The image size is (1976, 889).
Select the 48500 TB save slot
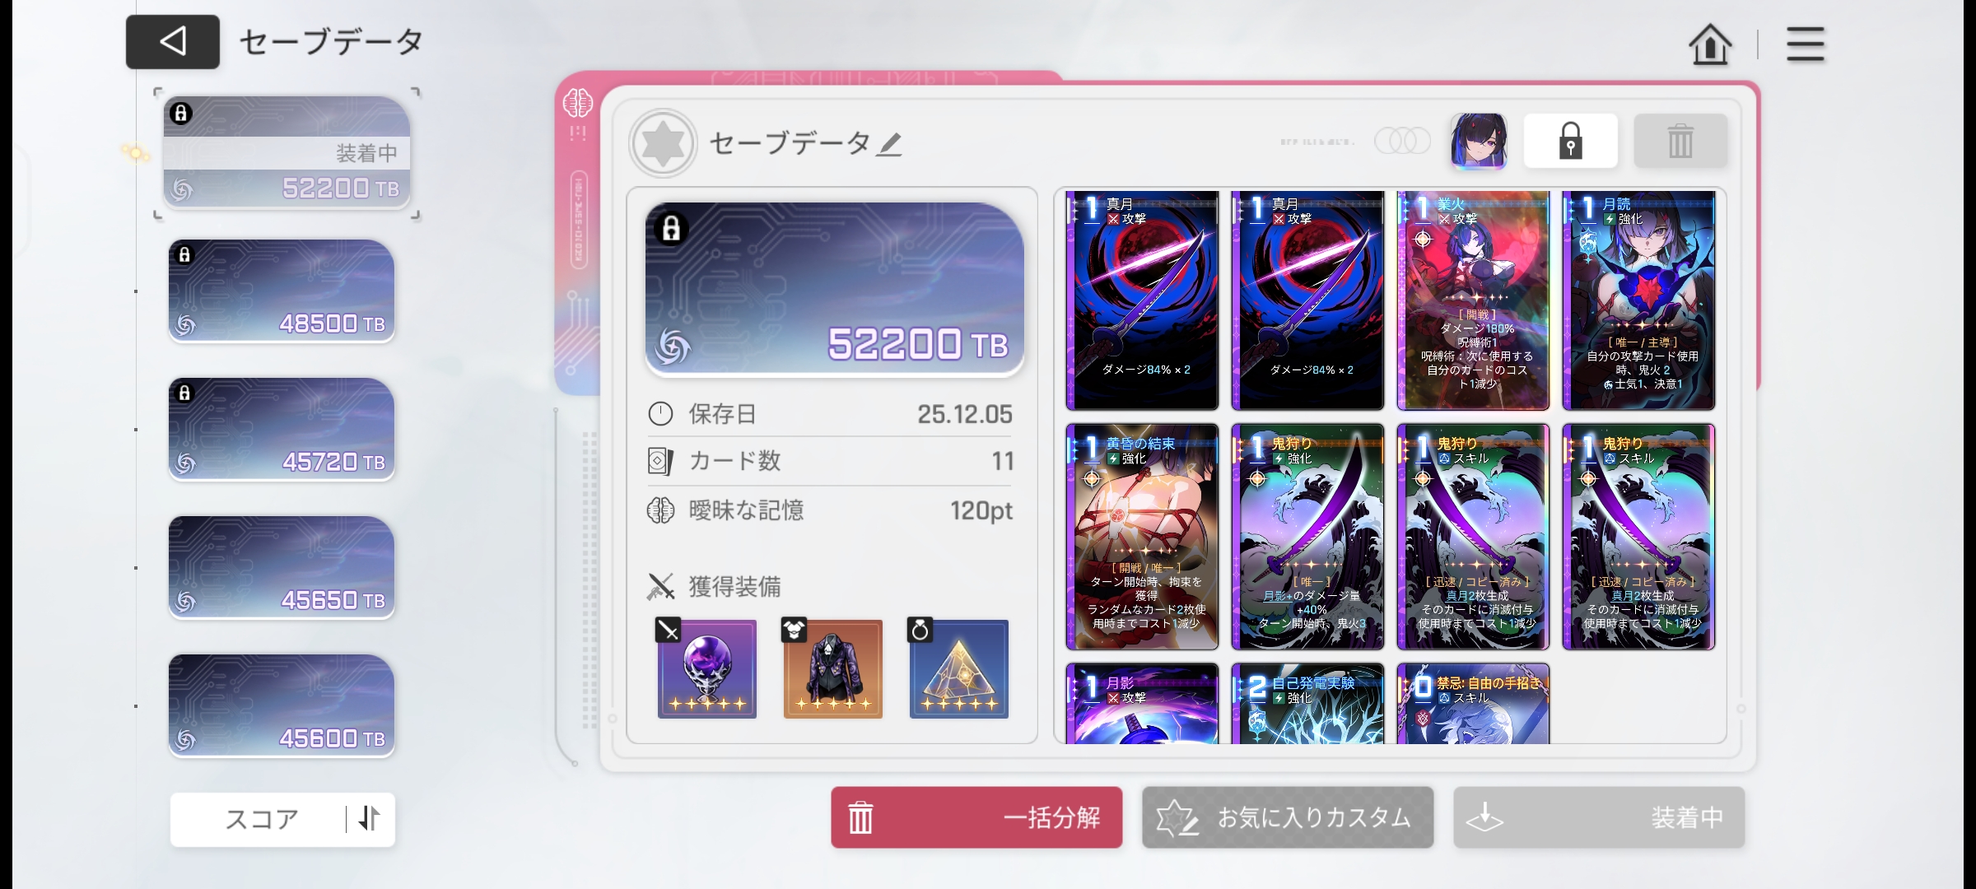(282, 291)
